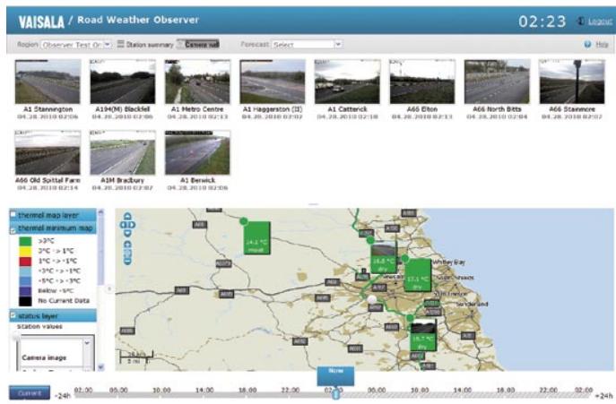Click the Help icon
The width and height of the screenshot is (616, 404).
point(587,43)
